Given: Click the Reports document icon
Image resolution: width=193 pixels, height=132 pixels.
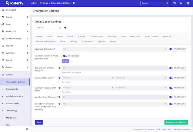Looking at the screenshot, I should click(3, 46).
